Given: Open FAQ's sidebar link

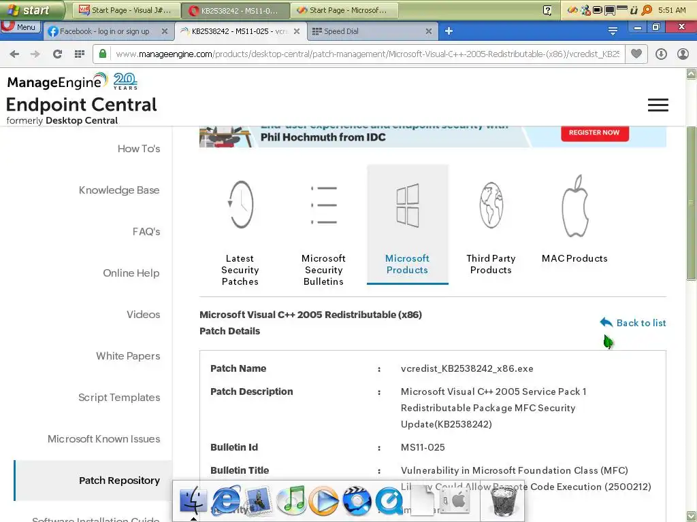Looking at the screenshot, I should (x=146, y=232).
